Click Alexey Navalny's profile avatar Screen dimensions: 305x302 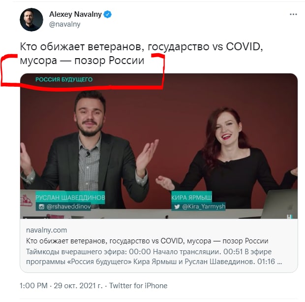[31, 20]
